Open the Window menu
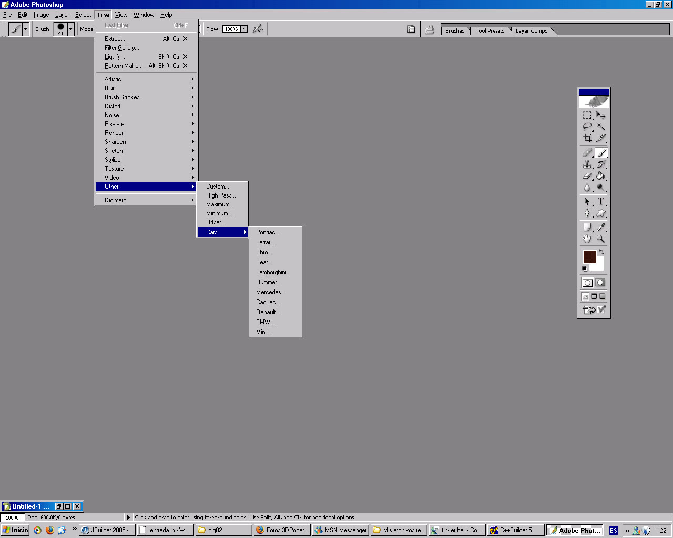Viewport: 673px width, 538px height. 144,15
